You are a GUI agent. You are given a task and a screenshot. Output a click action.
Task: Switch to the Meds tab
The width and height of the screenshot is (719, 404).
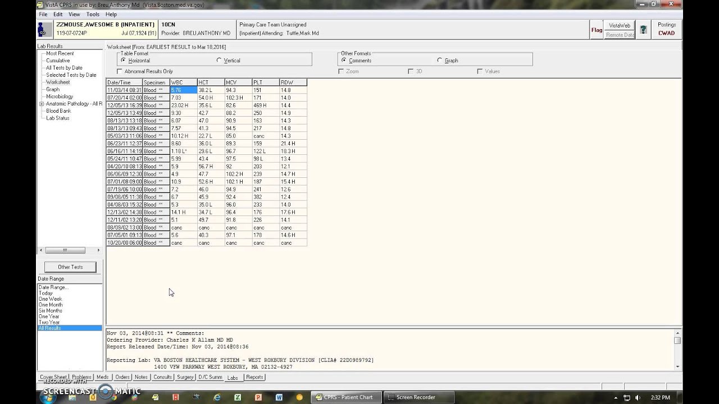coord(102,377)
